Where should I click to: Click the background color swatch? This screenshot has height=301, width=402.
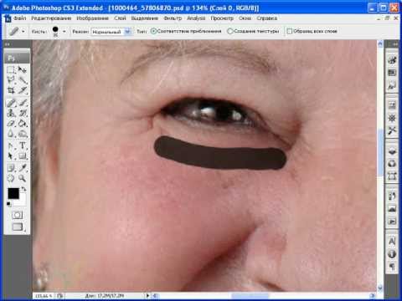point(23,201)
